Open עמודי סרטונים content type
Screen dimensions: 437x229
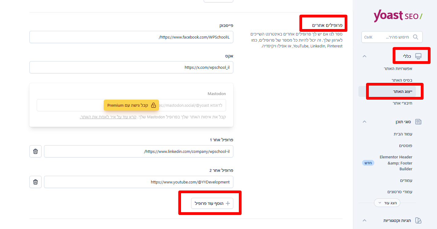tap(400, 192)
